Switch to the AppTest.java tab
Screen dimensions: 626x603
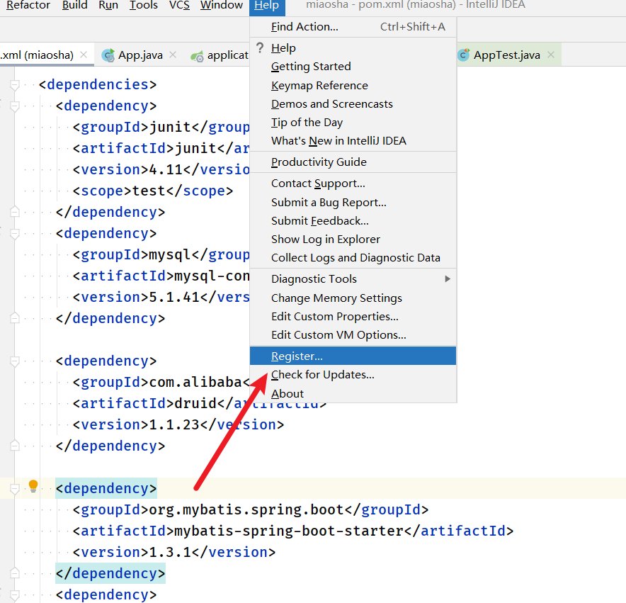(506, 55)
